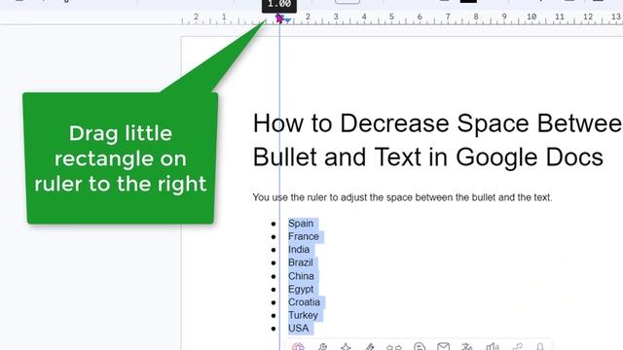Click the translate icon in floating toolbar

click(467, 347)
